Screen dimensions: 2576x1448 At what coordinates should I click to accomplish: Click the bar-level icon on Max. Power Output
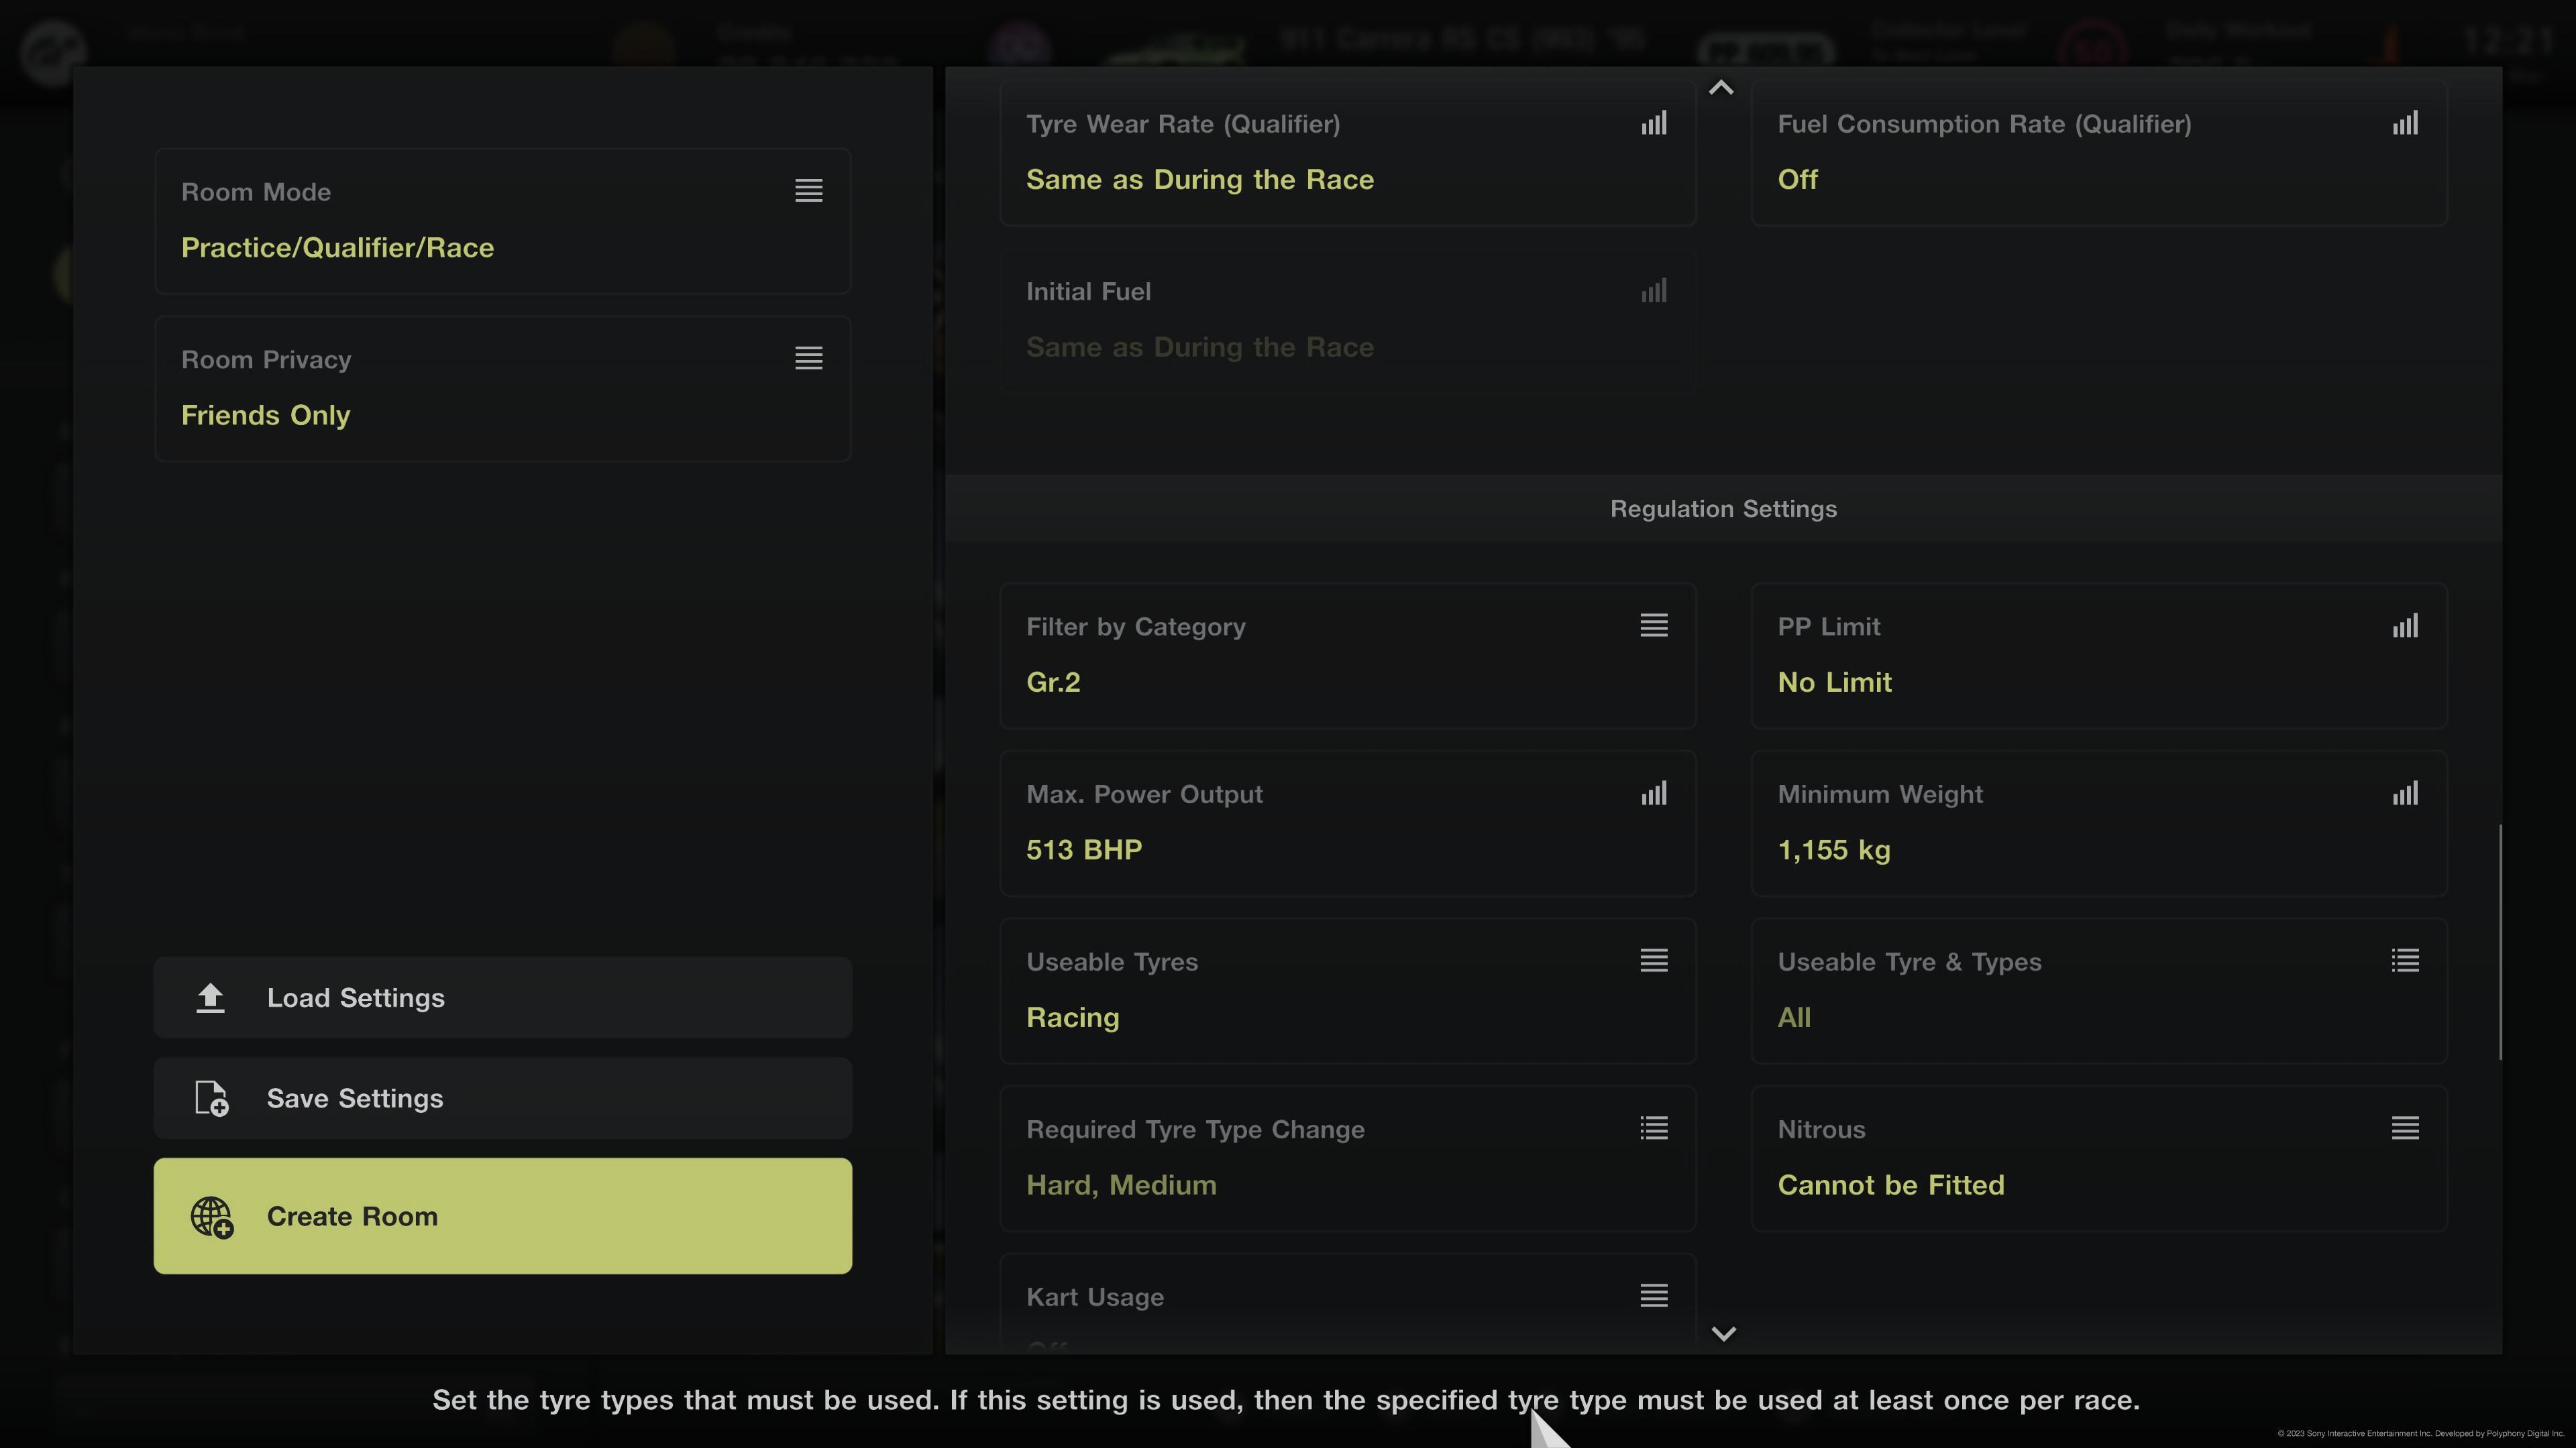pyautogui.click(x=1653, y=794)
